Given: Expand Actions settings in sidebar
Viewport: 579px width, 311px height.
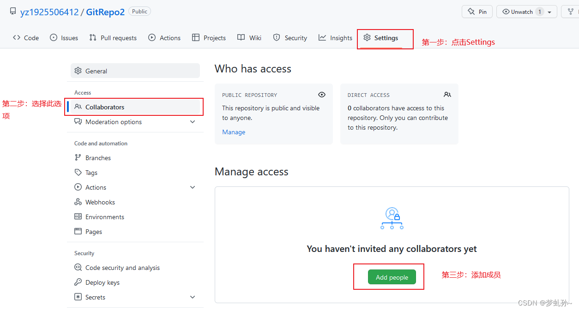Looking at the screenshot, I should click(x=135, y=187).
